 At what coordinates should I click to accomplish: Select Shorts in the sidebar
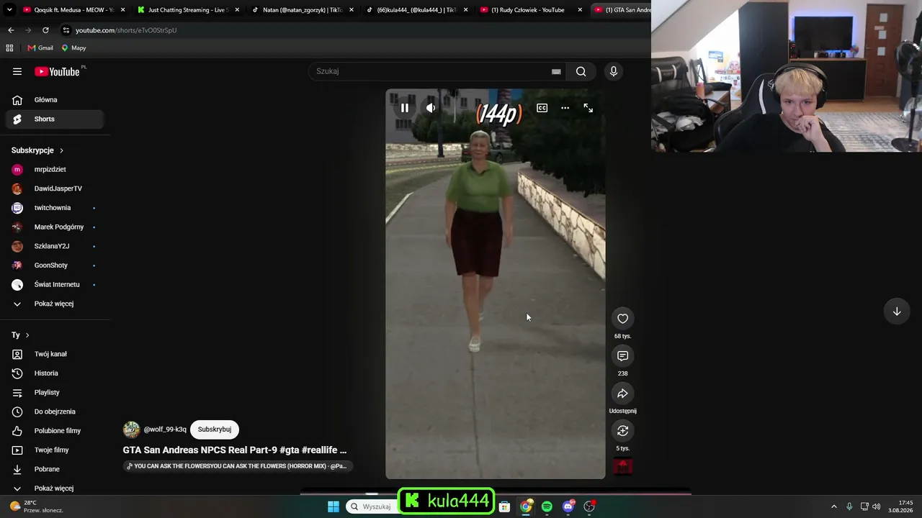coord(55,119)
